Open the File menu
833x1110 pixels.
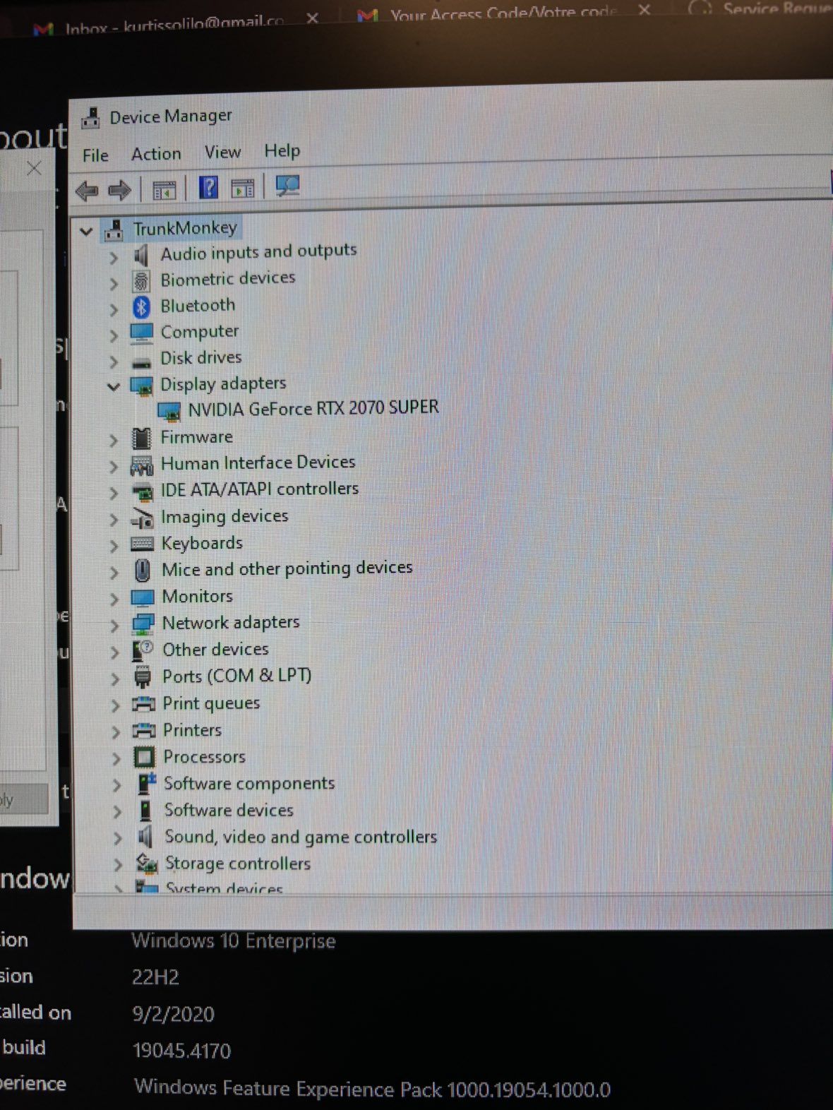[x=95, y=155]
